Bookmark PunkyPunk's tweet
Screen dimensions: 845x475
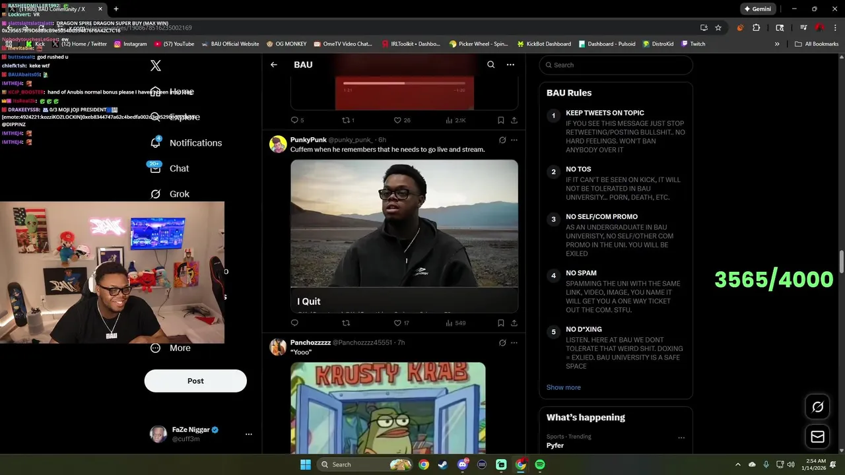tap(501, 323)
